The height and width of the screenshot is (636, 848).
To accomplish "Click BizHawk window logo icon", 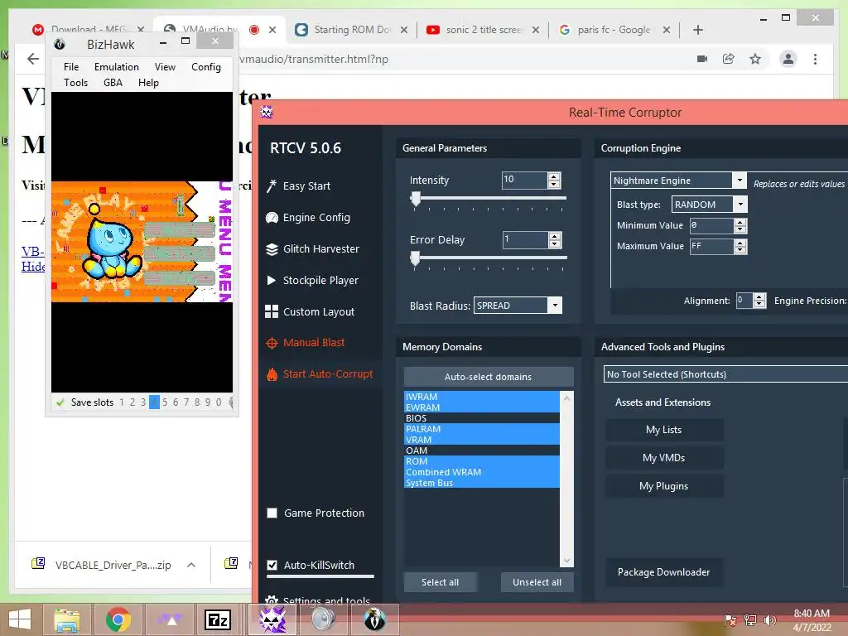I will click(x=60, y=45).
